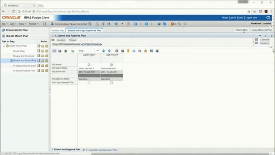Click the Find input field

(x=87, y=51)
